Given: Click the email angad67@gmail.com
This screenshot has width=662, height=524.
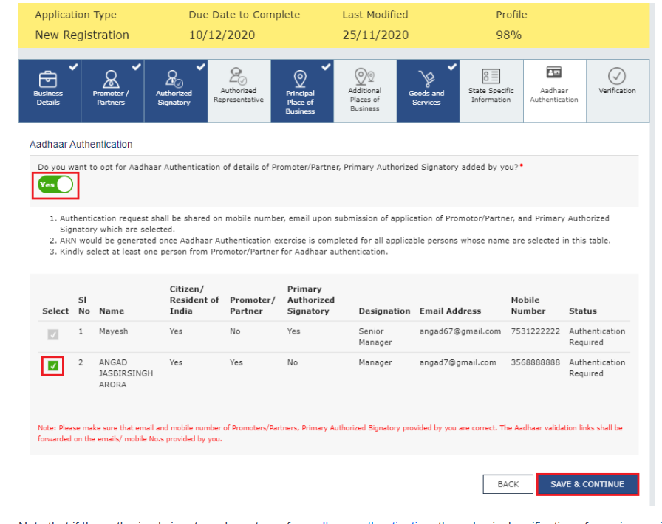Looking at the screenshot, I should coord(460,331).
